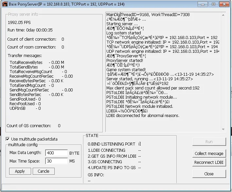Click the Max Time Space input field
The width and height of the screenshot is (232, 192).
[56, 161]
